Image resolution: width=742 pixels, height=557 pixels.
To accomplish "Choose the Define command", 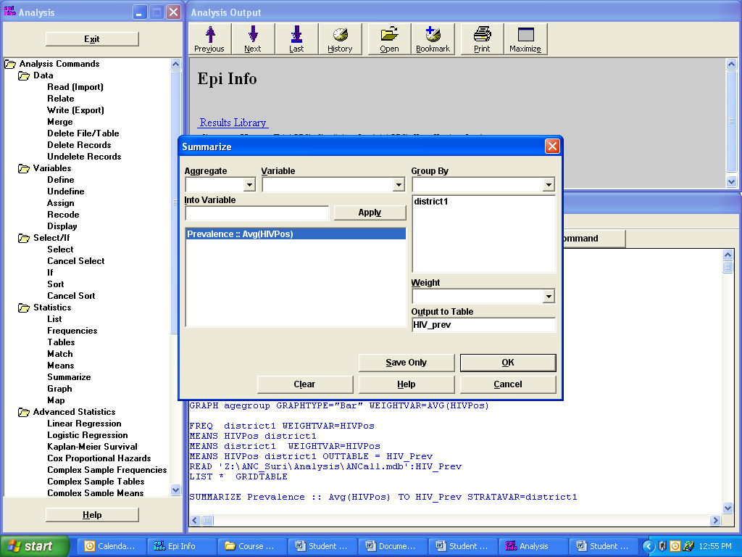I will click(x=61, y=180).
